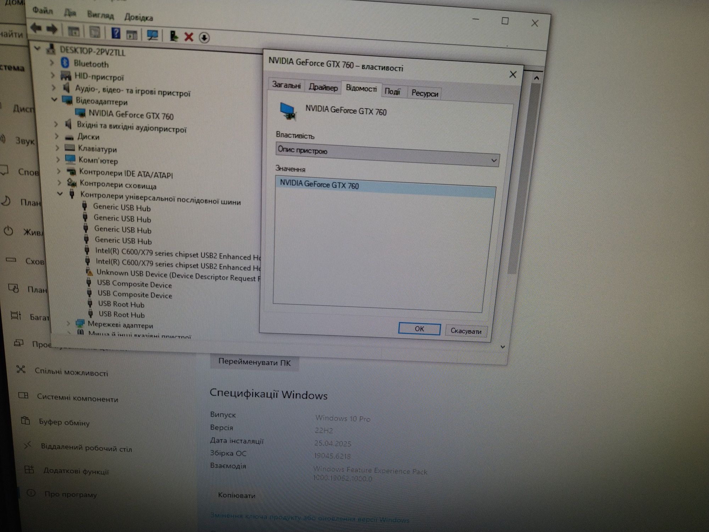Screen dimensions: 709x532
Task: Open the Властивість dropdown (Опис пристрою)
Action: [388, 155]
